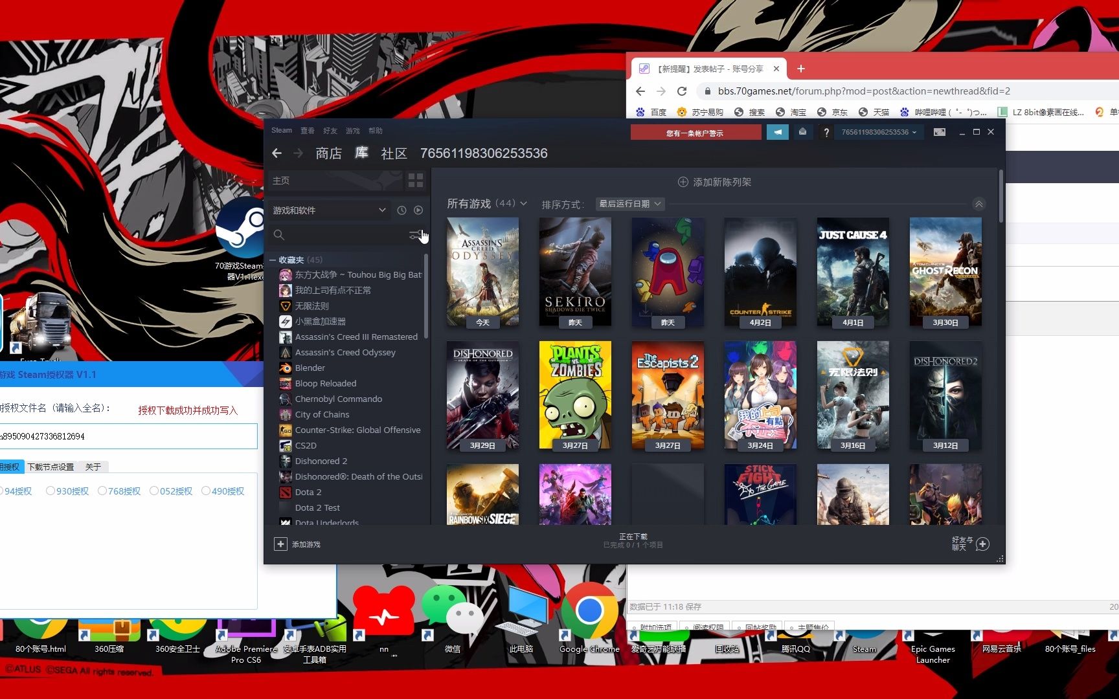Open 微信 desktop icon
This screenshot has width=1119, height=699.
(x=453, y=619)
